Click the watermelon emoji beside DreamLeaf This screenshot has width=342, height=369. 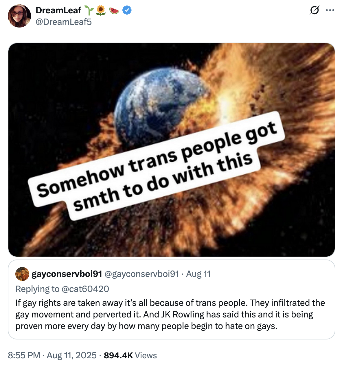114,11
